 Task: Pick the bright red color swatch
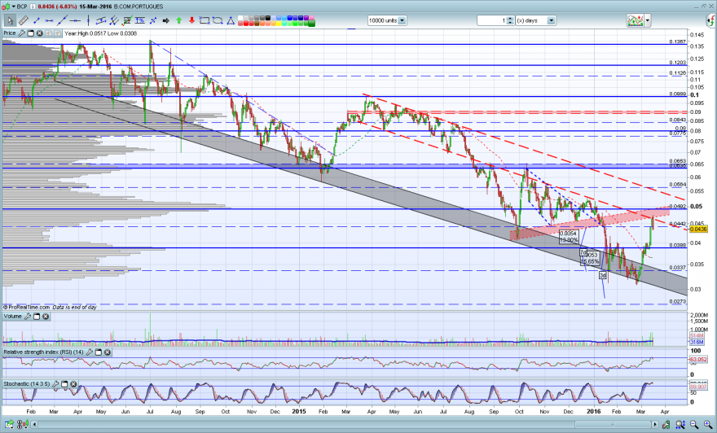(x=246, y=22)
